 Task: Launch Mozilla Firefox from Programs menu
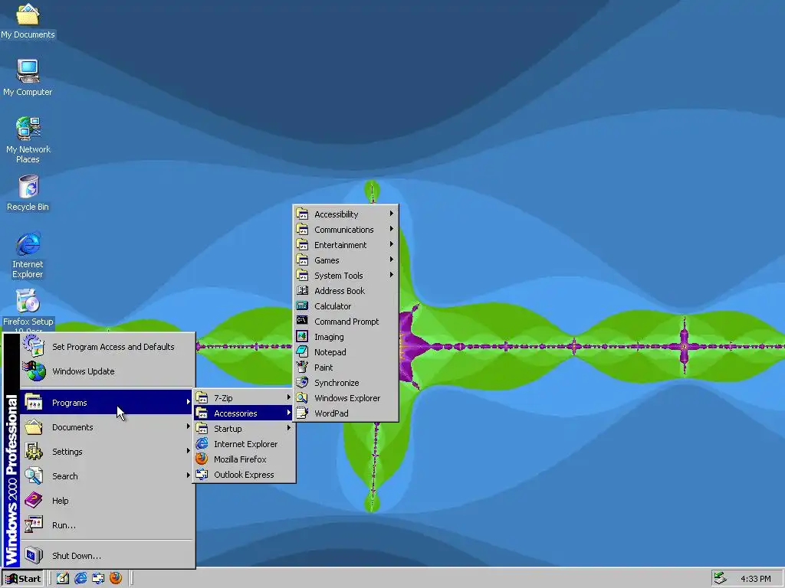244,459
